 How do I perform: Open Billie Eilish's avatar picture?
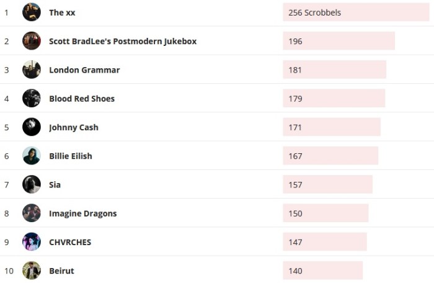point(32,156)
